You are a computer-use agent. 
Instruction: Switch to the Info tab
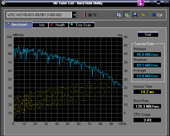(x=40, y=25)
